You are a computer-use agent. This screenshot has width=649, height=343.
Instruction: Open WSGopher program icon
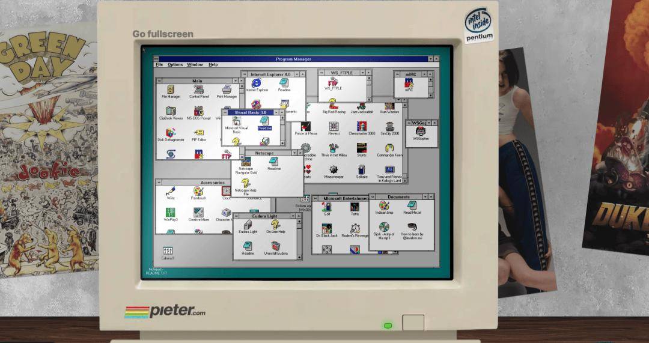421,134
